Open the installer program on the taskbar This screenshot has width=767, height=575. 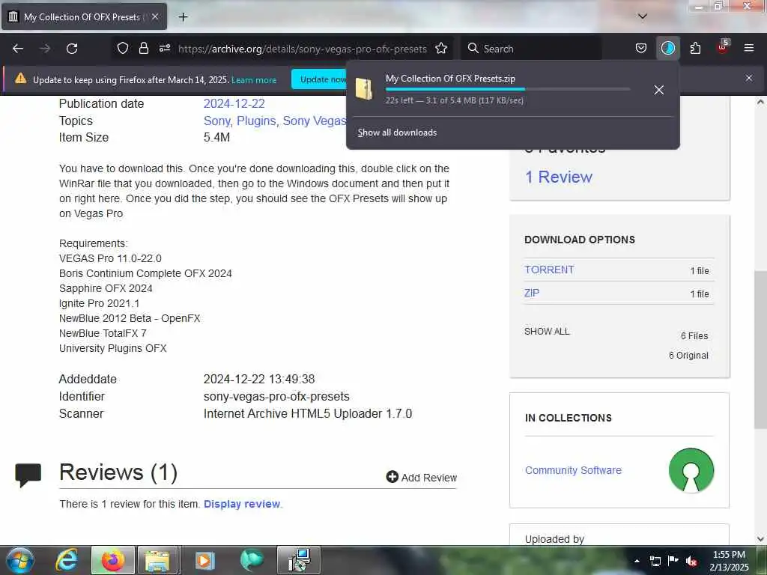[x=299, y=560]
